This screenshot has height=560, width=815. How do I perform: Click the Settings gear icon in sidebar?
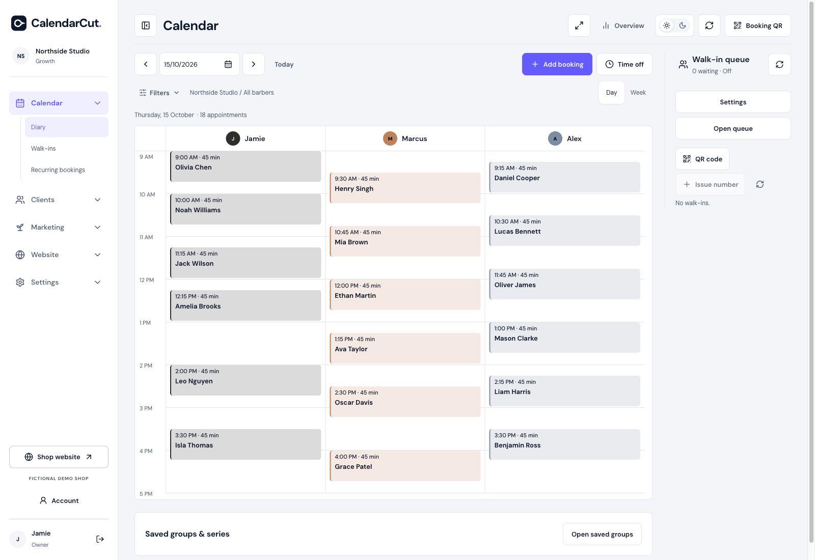pos(20,282)
